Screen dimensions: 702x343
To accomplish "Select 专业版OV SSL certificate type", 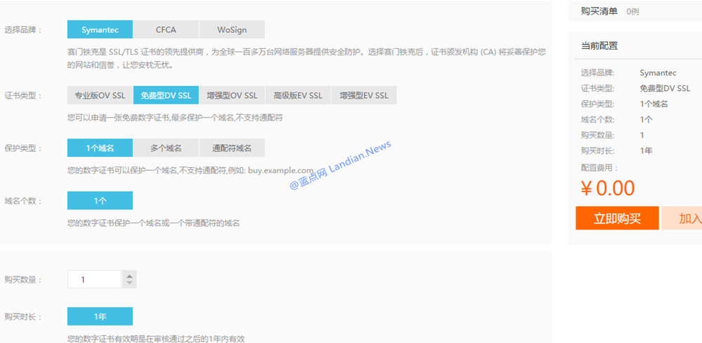I will click(x=100, y=95).
